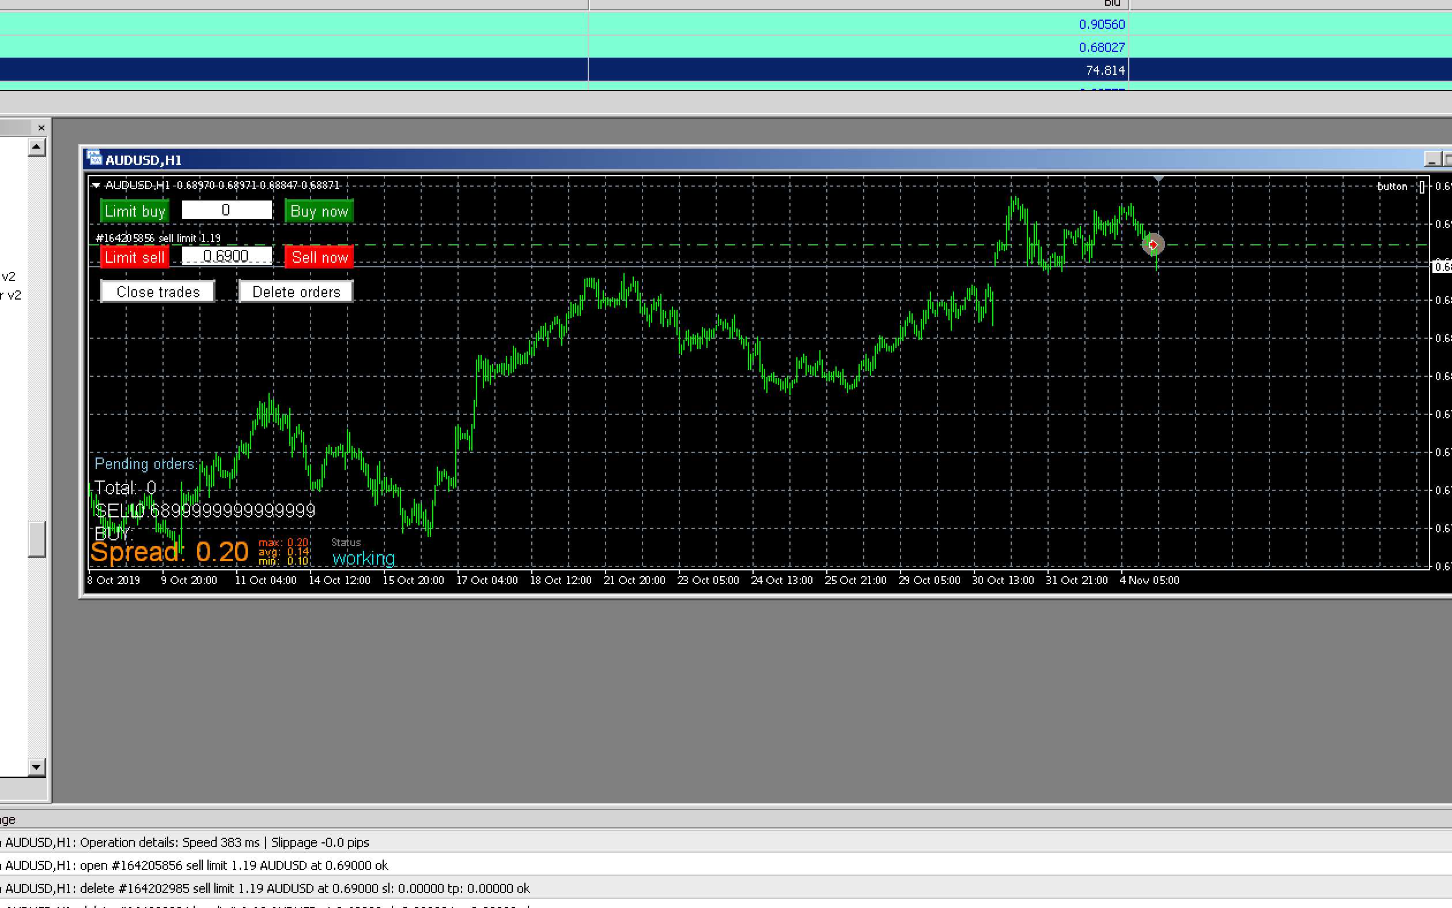Click the 'Pending orders:' label
Screen dimensions: 1452x908
point(145,464)
